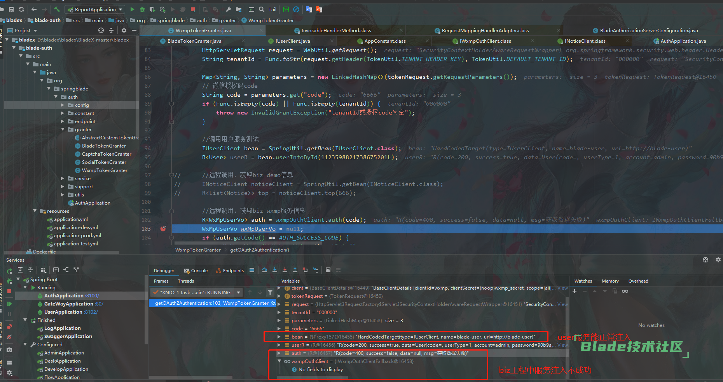Collapse all in the Project panel

click(x=111, y=30)
